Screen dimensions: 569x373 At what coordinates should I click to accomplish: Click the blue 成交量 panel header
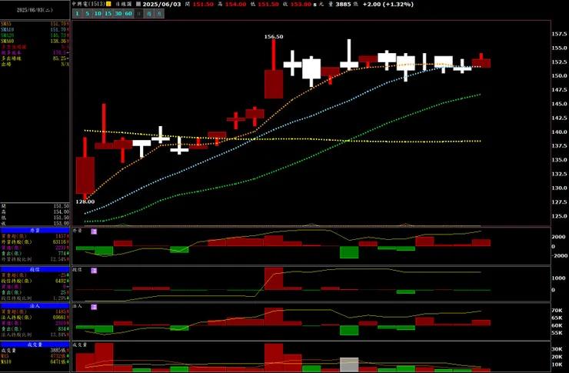pos(35,345)
